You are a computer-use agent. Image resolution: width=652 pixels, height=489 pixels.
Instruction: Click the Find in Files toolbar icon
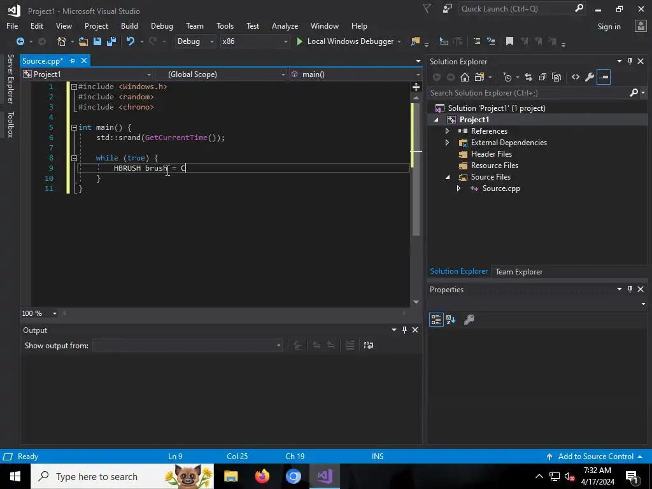pos(415,41)
